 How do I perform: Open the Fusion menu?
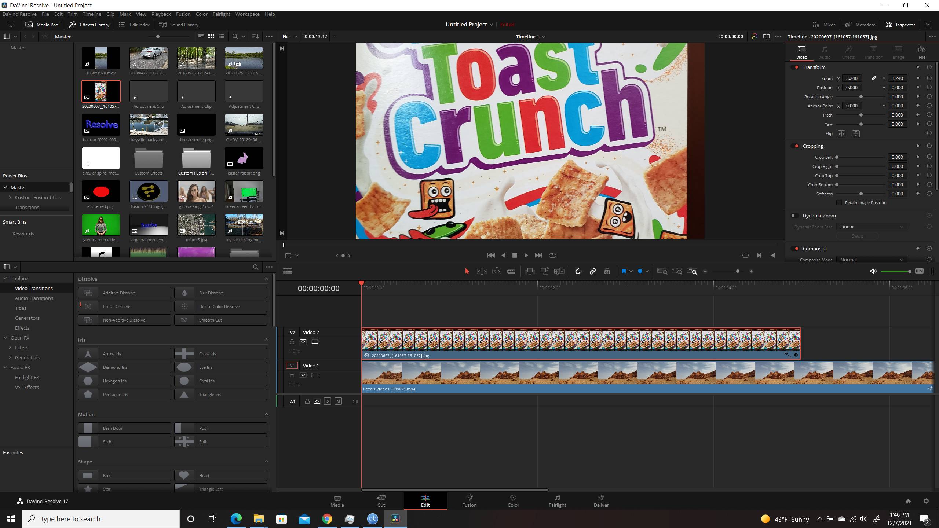point(183,14)
